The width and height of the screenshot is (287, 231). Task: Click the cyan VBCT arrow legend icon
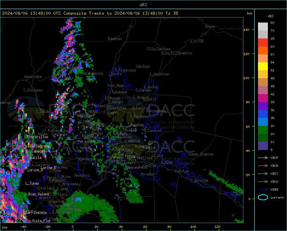263,173
